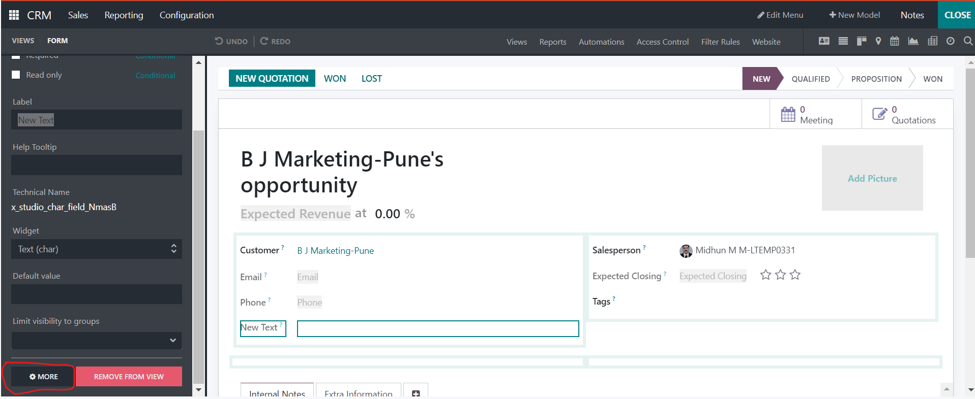Click the Lost button
The width and height of the screenshot is (975, 399).
371,78
